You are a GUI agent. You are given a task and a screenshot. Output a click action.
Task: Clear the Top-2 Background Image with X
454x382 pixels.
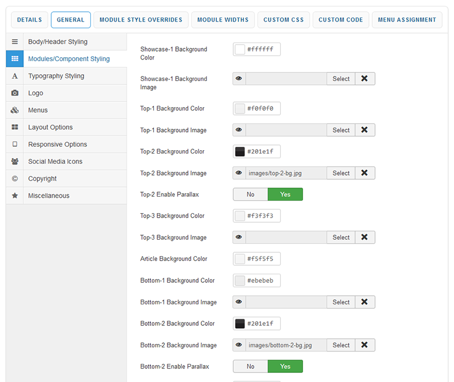pyautogui.click(x=364, y=173)
